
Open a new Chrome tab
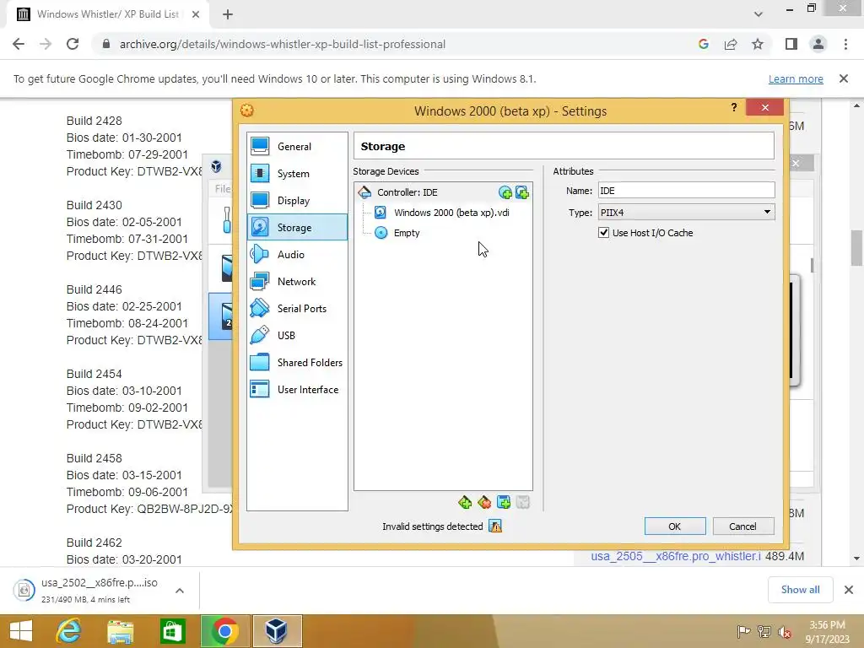click(228, 15)
